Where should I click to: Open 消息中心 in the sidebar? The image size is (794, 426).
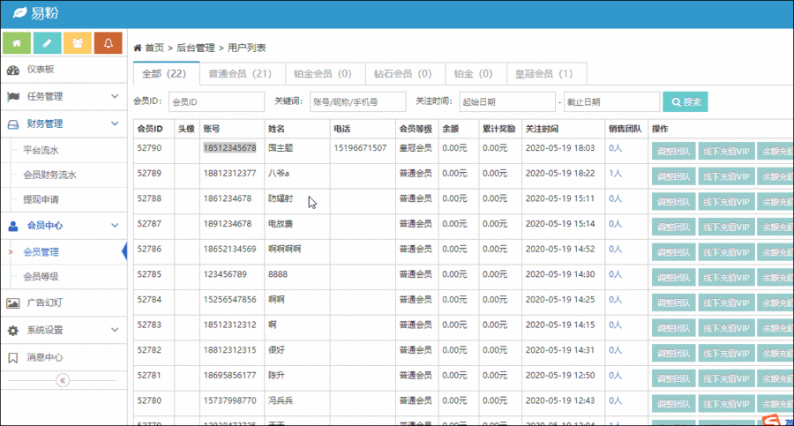pyautogui.click(x=44, y=358)
